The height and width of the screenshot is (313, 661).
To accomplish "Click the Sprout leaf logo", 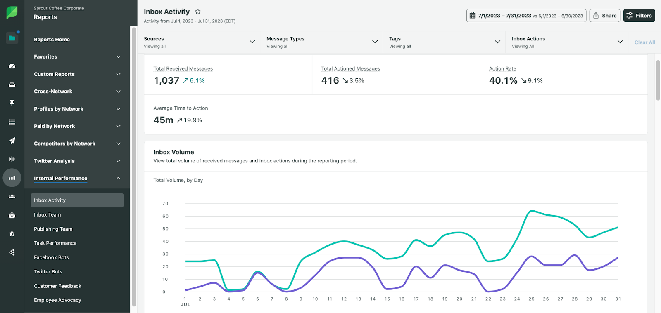I will click(x=12, y=13).
